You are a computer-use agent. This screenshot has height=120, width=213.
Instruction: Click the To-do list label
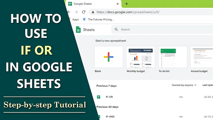[164, 71]
